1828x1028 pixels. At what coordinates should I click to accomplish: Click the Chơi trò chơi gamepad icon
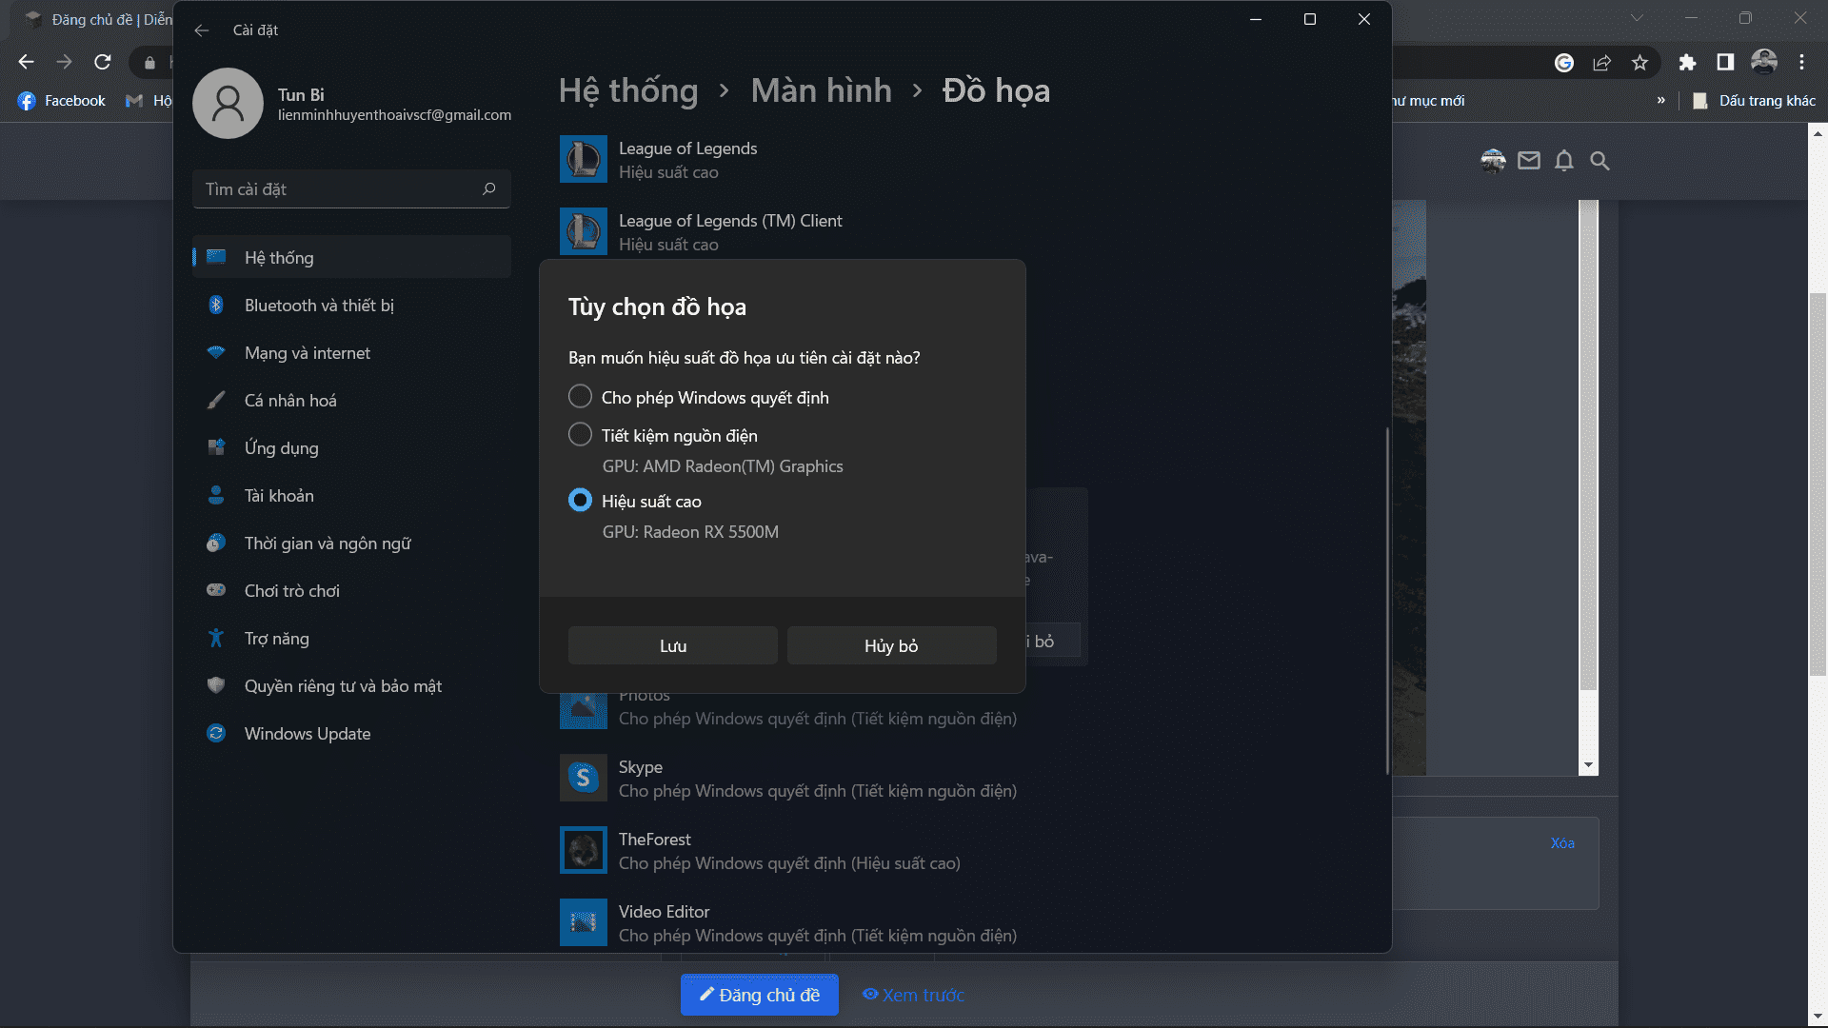(216, 590)
